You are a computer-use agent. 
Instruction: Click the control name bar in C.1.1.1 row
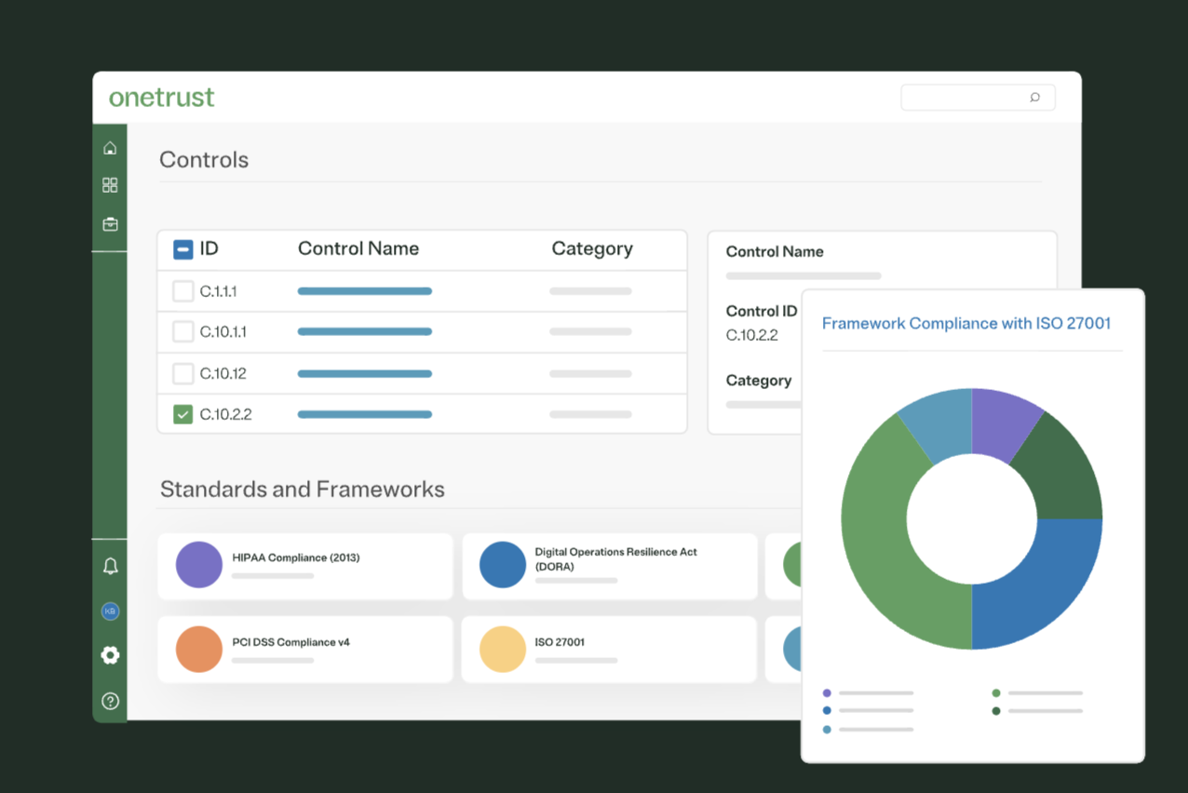pyautogui.click(x=365, y=291)
